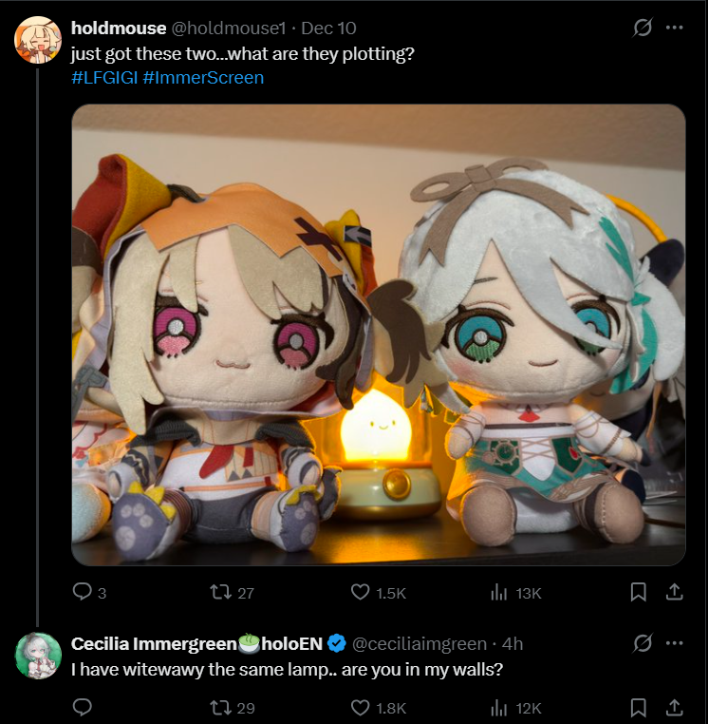Open the #LFGIGI hashtag
This screenshot has width=708, height=724.
pyautogui.click(x=104, y=78)
